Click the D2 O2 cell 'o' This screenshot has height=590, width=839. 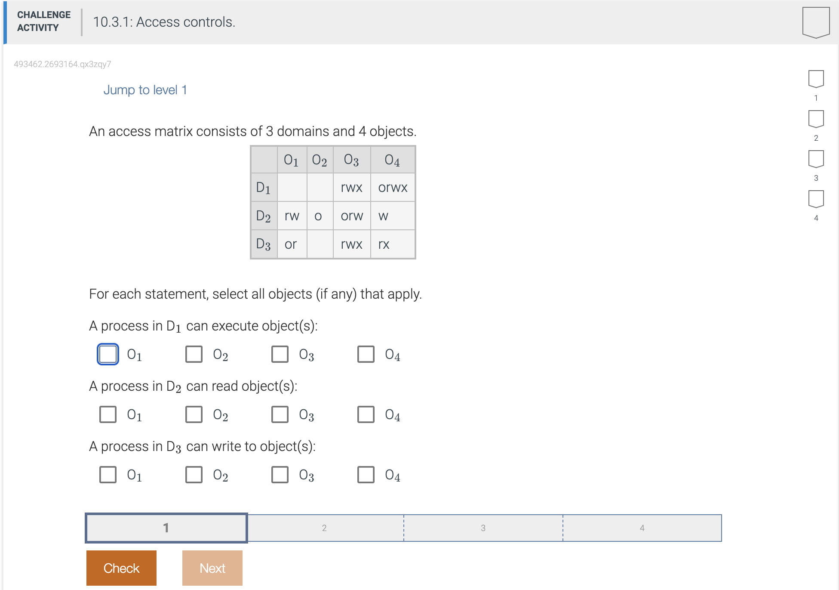(320, 216)
